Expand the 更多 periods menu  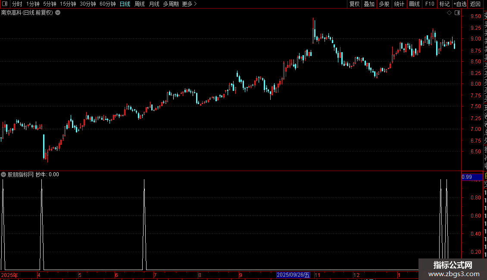click(x=189, y=4)
